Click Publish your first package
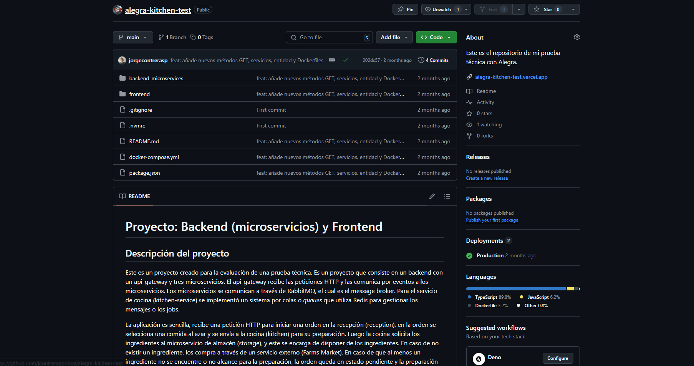Screen dimensions: 694x366 [x=492, y=220]
